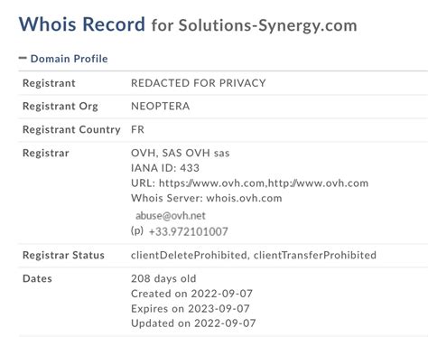Click the IANA ID: 433 text
This screenshot has width=428, height=337.
point(165,168)
